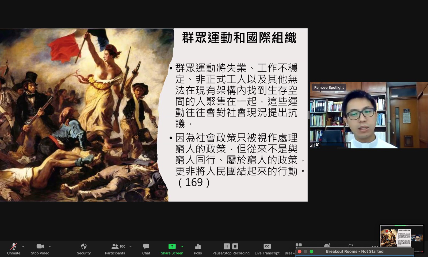Open Polls

coord(198,249)
